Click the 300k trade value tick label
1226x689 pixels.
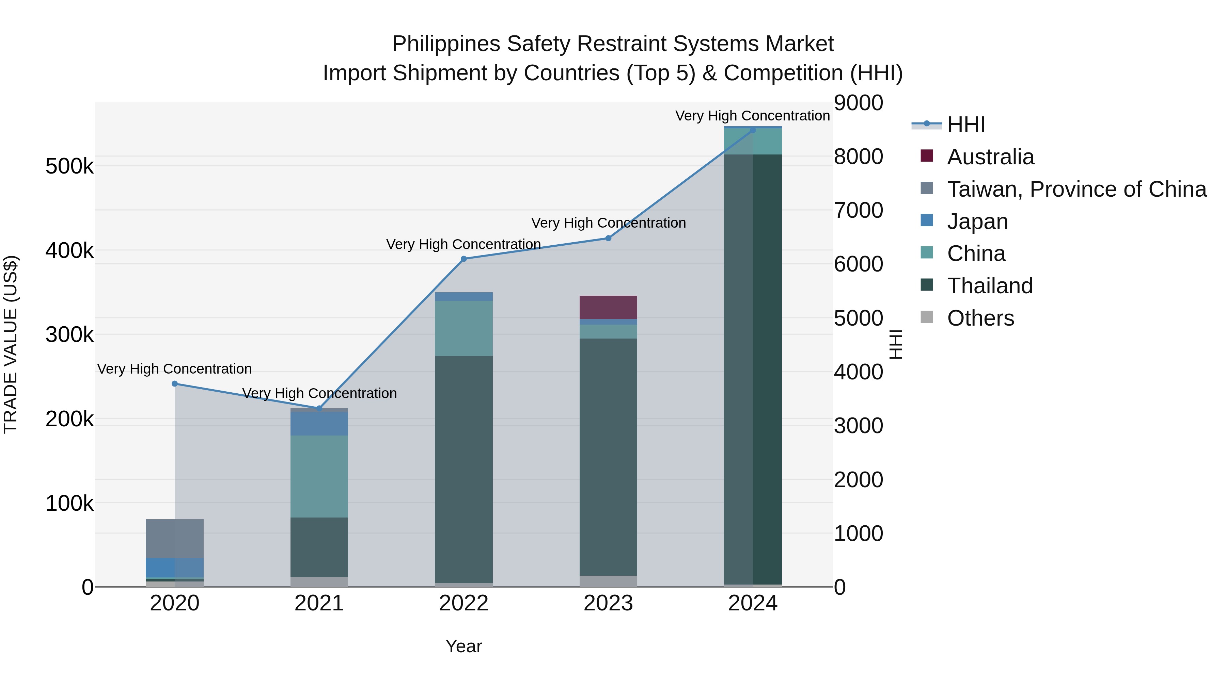[69, 335]
